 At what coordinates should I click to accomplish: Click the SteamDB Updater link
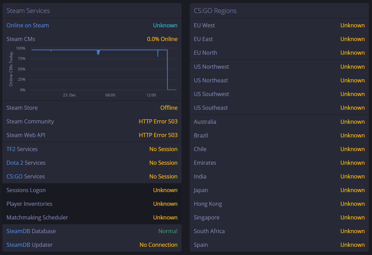tap(29, 245)
